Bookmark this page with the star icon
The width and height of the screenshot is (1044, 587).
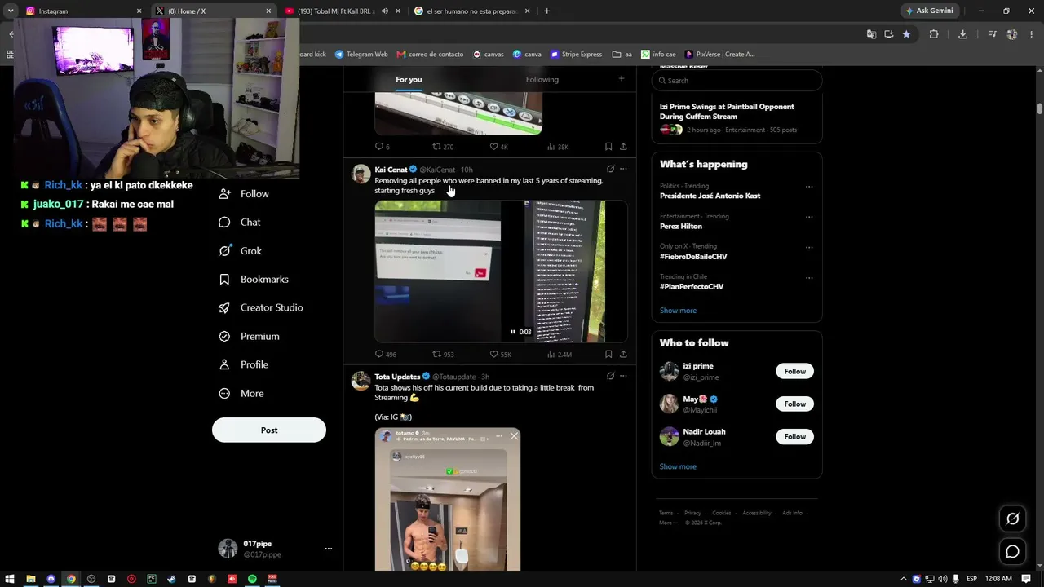pyautogui.click(x=906, y=34)
